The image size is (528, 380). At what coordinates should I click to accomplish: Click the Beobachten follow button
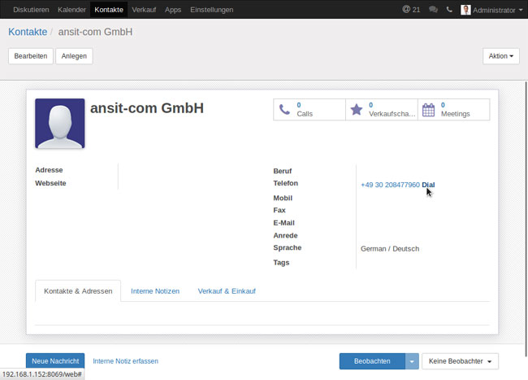click(372, 361)
